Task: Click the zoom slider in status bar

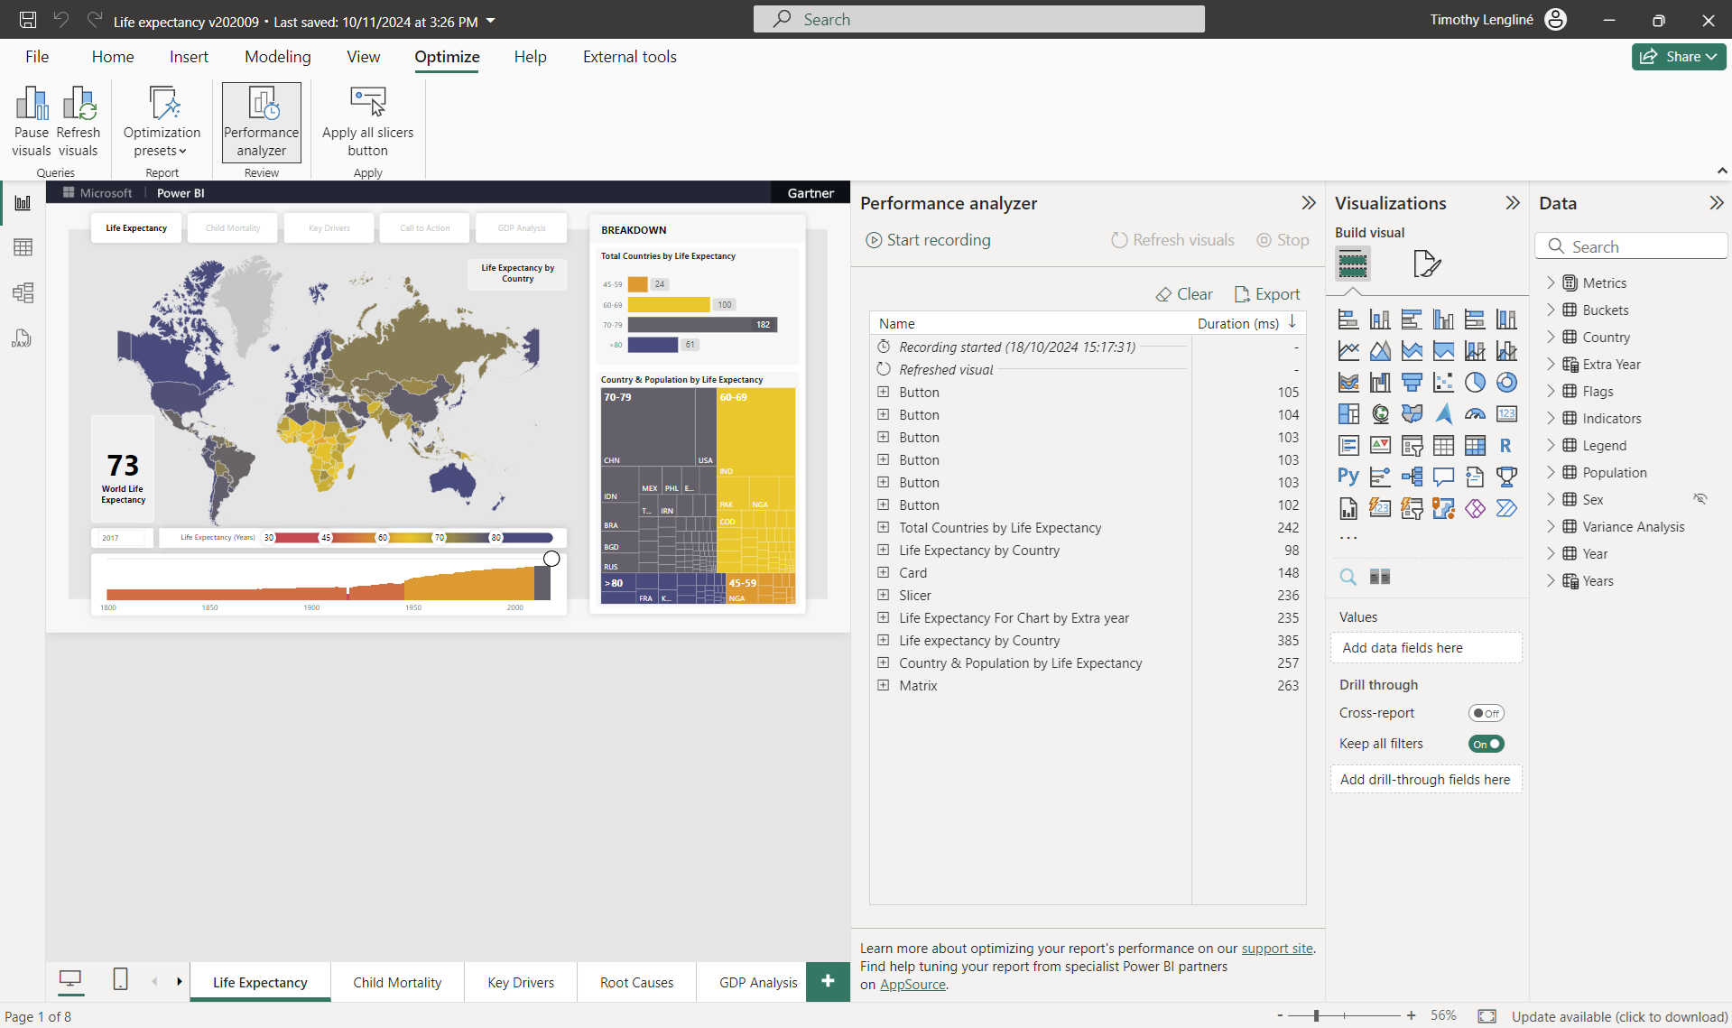Action: (x=1316, y=1015)
